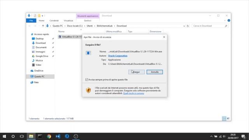Switch to large icons view in status bar
Viewport: 249px width, 140px height.
coord(228,118)
